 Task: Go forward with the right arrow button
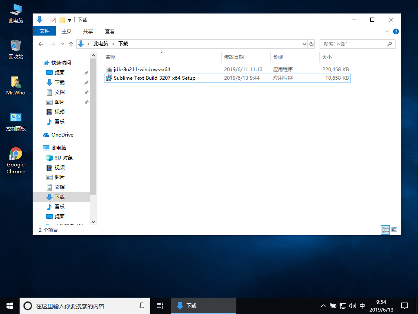pyautogui.click(x=53, y=44)
